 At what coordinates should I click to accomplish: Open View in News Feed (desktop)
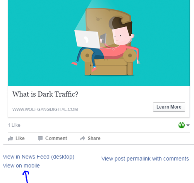click(38, 157)
